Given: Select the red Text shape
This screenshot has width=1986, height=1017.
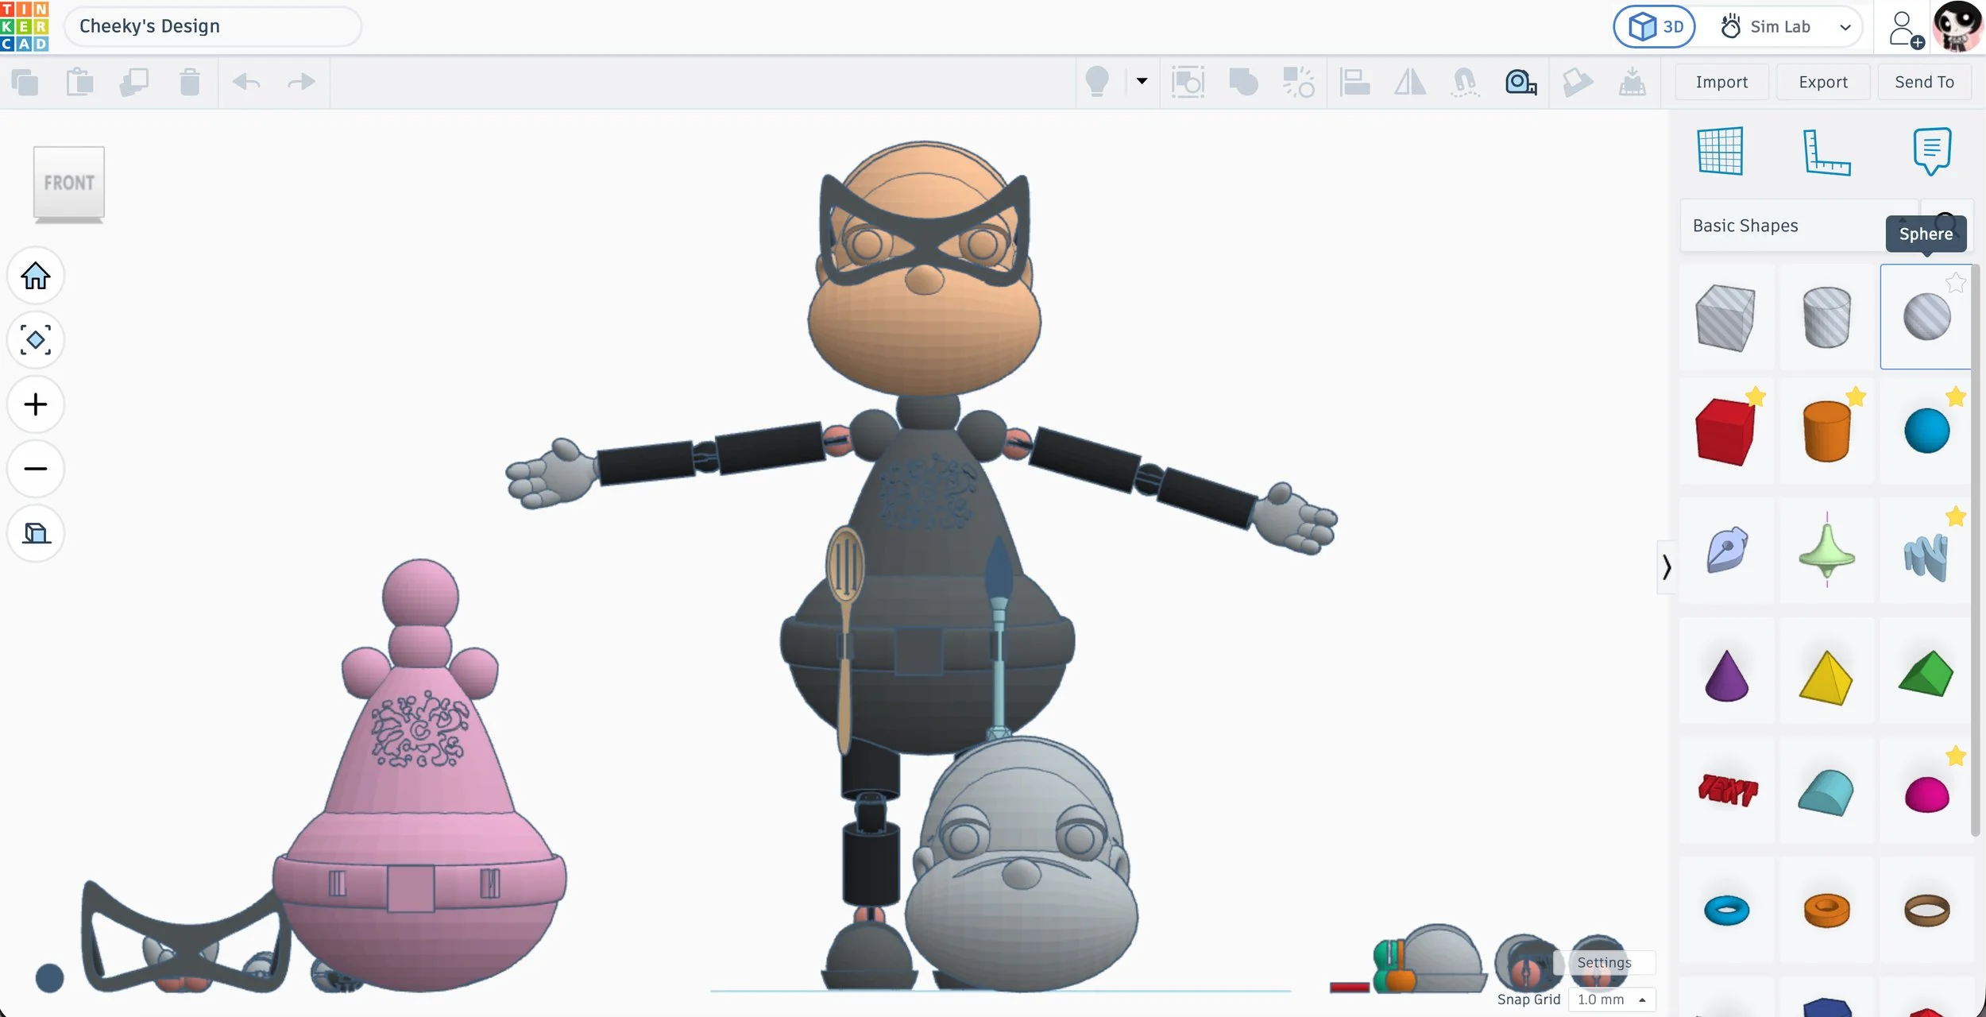Looking at the screenshot, I should pos(1725,791).
